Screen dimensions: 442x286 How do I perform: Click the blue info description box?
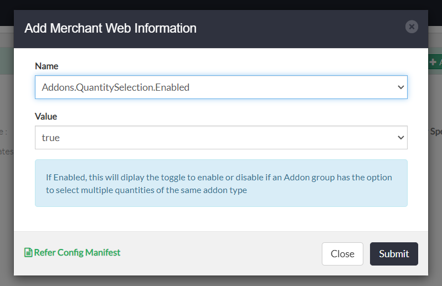coord(221,183)
